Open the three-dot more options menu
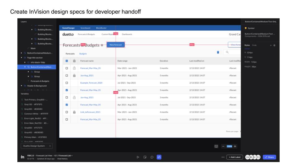The image size is (297, 167). coord(222,157)
